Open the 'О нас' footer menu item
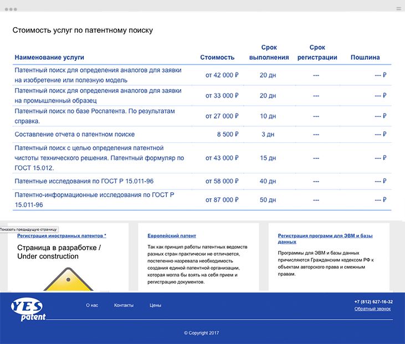The height and width of the screenshot is (344, 405). pos(92,305)
